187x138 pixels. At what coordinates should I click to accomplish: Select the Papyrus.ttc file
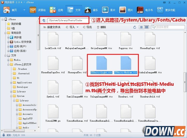tap(126, 41)
